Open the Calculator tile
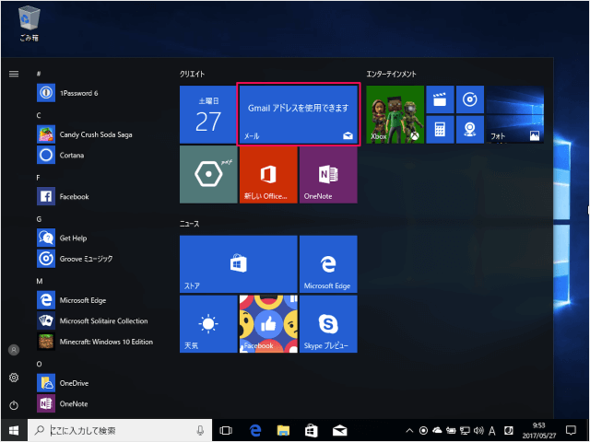The height and width of the screenshot is (442, 590). click(440, 129)
